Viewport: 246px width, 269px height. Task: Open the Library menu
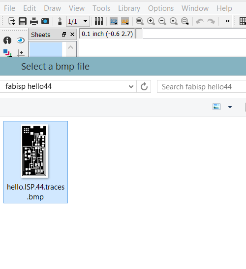pos(129,8)
